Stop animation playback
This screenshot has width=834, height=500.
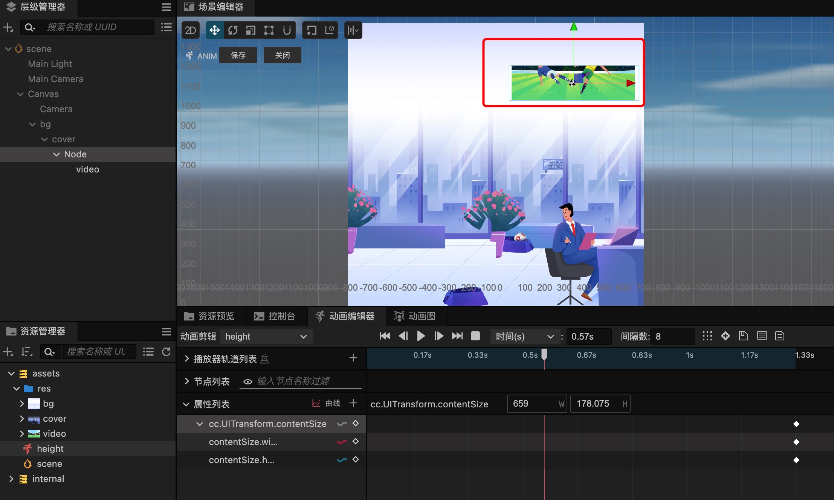[x=475, y=336]
